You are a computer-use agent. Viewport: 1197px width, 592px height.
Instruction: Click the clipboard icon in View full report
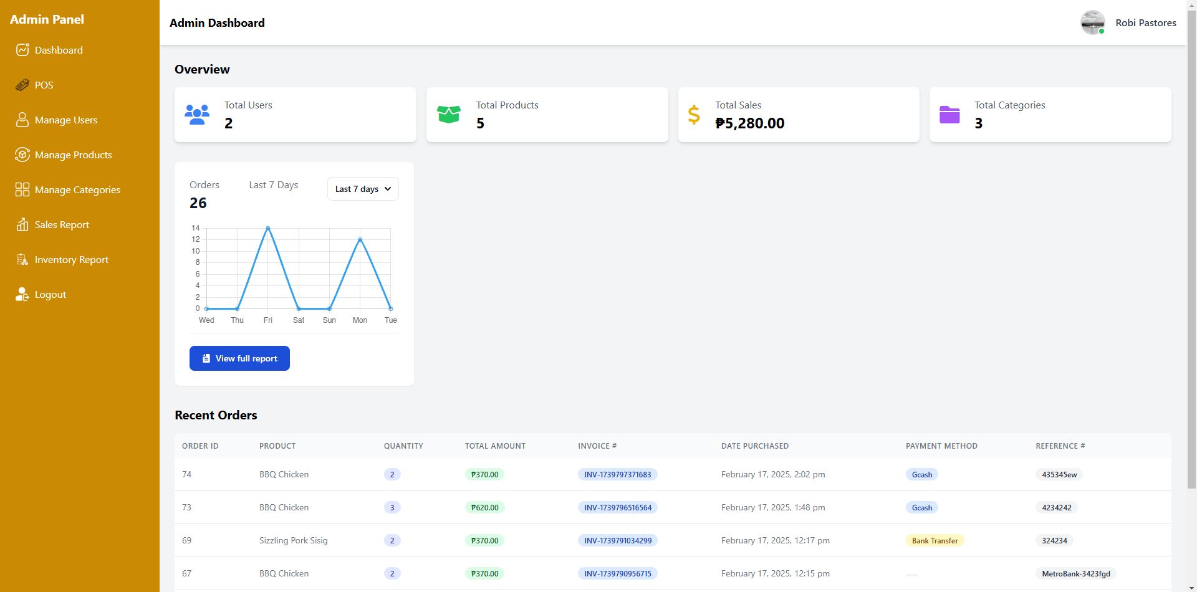pyautogui.click(x=206, y=358)
